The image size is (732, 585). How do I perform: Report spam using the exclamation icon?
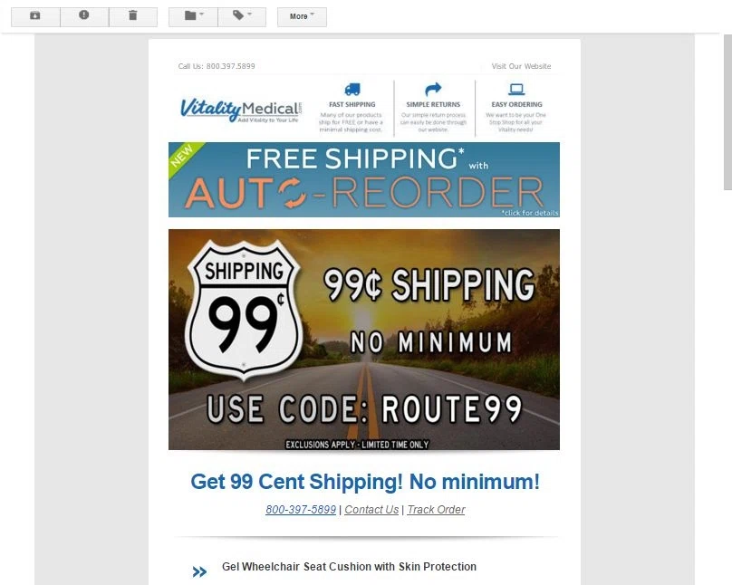tap(84, 16)
